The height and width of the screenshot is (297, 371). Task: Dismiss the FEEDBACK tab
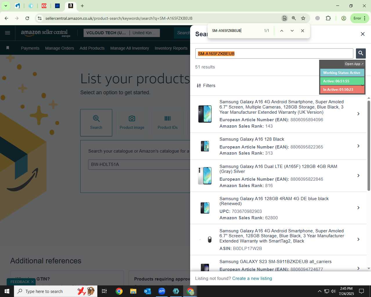(32, 282)
